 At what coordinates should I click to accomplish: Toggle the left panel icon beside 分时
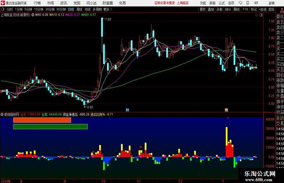pos(3,9)
